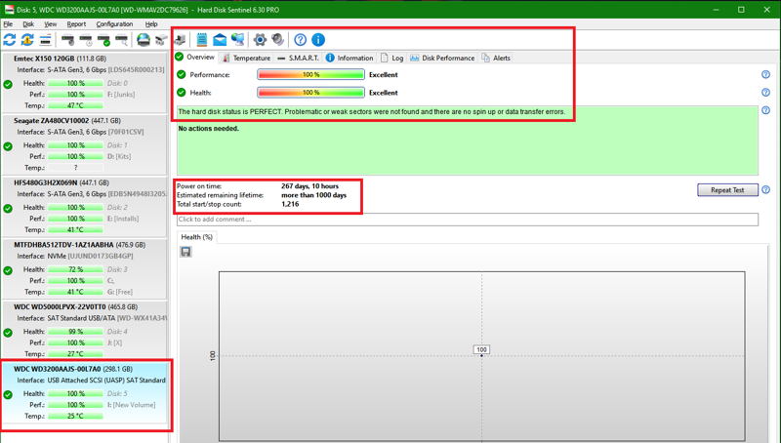Click the 'D: [Kits]' drive label

(x=119, y=156)
